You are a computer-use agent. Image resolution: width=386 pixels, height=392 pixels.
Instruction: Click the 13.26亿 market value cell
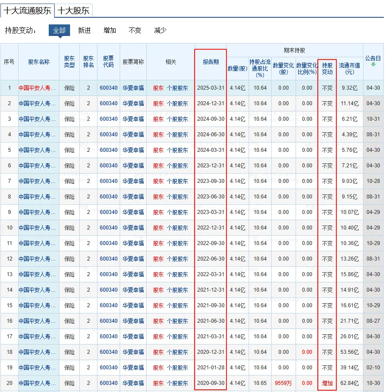click(x=350, y=259)
